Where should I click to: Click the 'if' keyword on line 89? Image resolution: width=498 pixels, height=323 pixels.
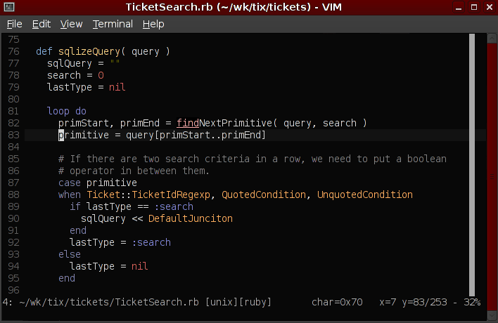75,206
